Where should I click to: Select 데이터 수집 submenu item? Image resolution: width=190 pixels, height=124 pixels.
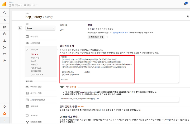tap(35, 58)
